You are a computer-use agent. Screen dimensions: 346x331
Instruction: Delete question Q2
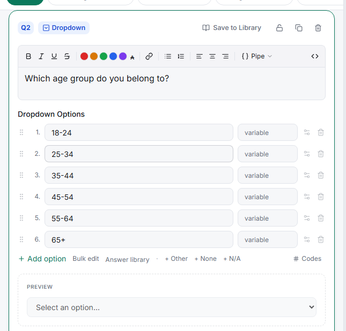(318, 28)
